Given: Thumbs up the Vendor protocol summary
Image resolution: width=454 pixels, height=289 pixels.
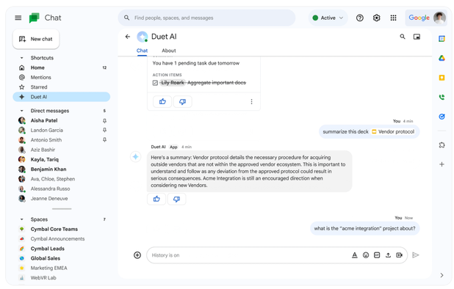Looking at the screenshot, I should pyautogui.click(x=156, y=199).
